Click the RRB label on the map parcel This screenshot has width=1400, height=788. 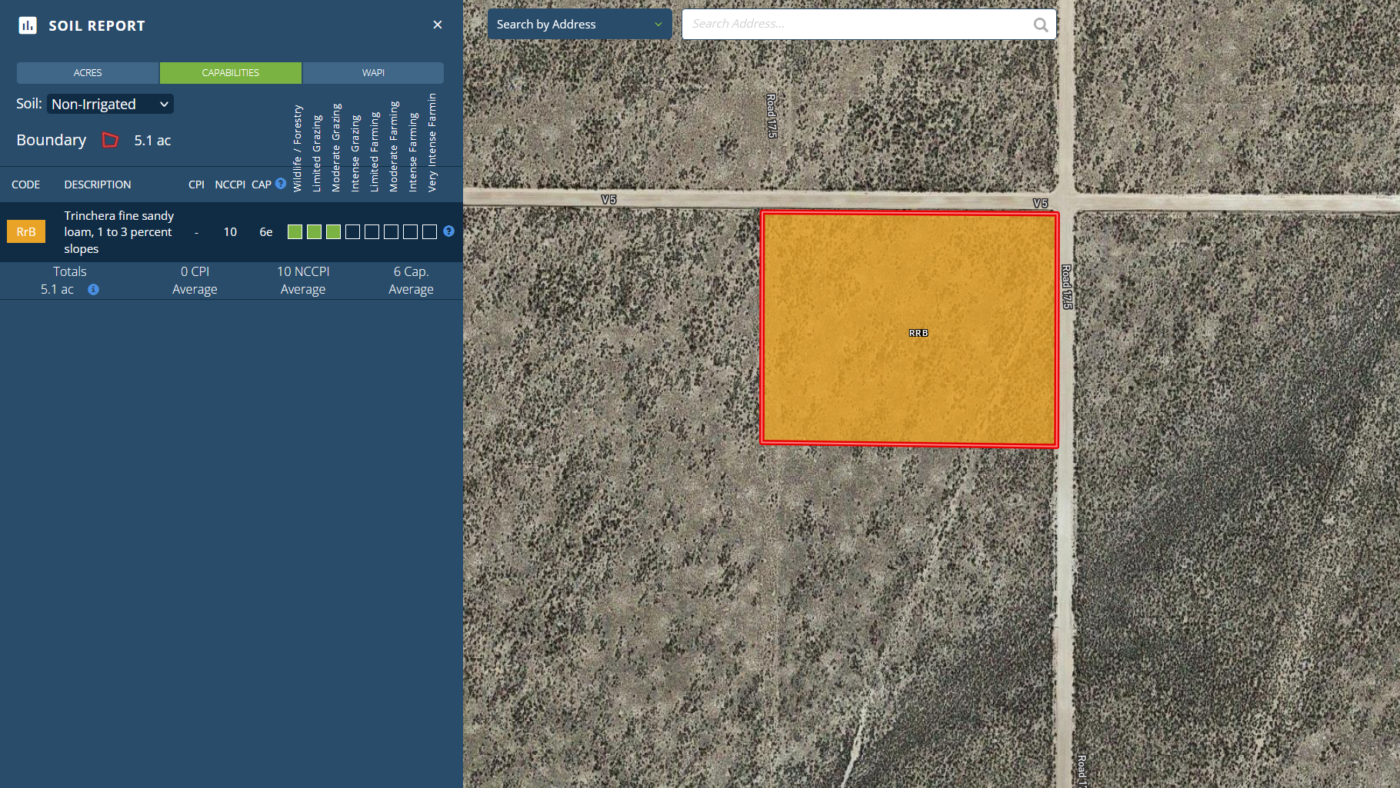918,333
